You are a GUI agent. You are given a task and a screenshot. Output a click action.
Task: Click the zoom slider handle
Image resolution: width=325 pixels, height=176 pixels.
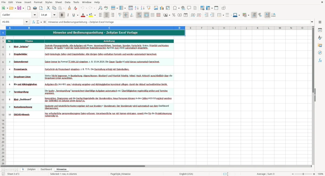303,174
